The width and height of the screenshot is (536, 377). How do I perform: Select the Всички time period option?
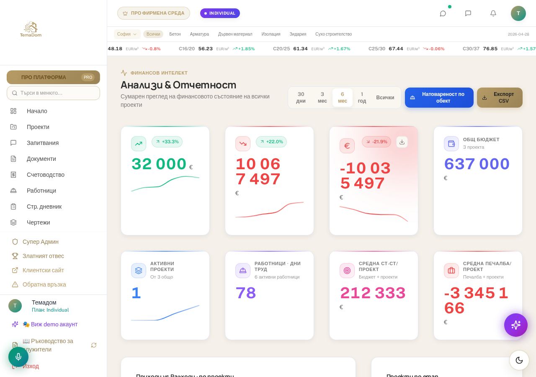[x=385, y=98]
